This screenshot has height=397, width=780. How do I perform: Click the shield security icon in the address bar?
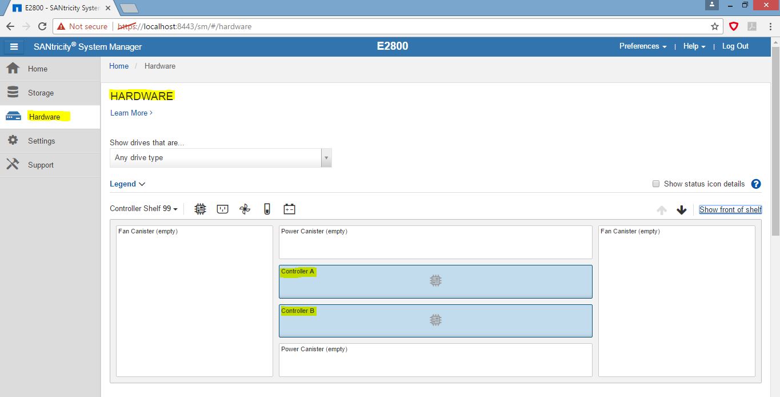pos(733,26)
